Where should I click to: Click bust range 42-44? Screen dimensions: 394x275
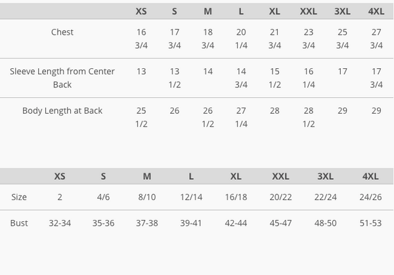[236, 223]
